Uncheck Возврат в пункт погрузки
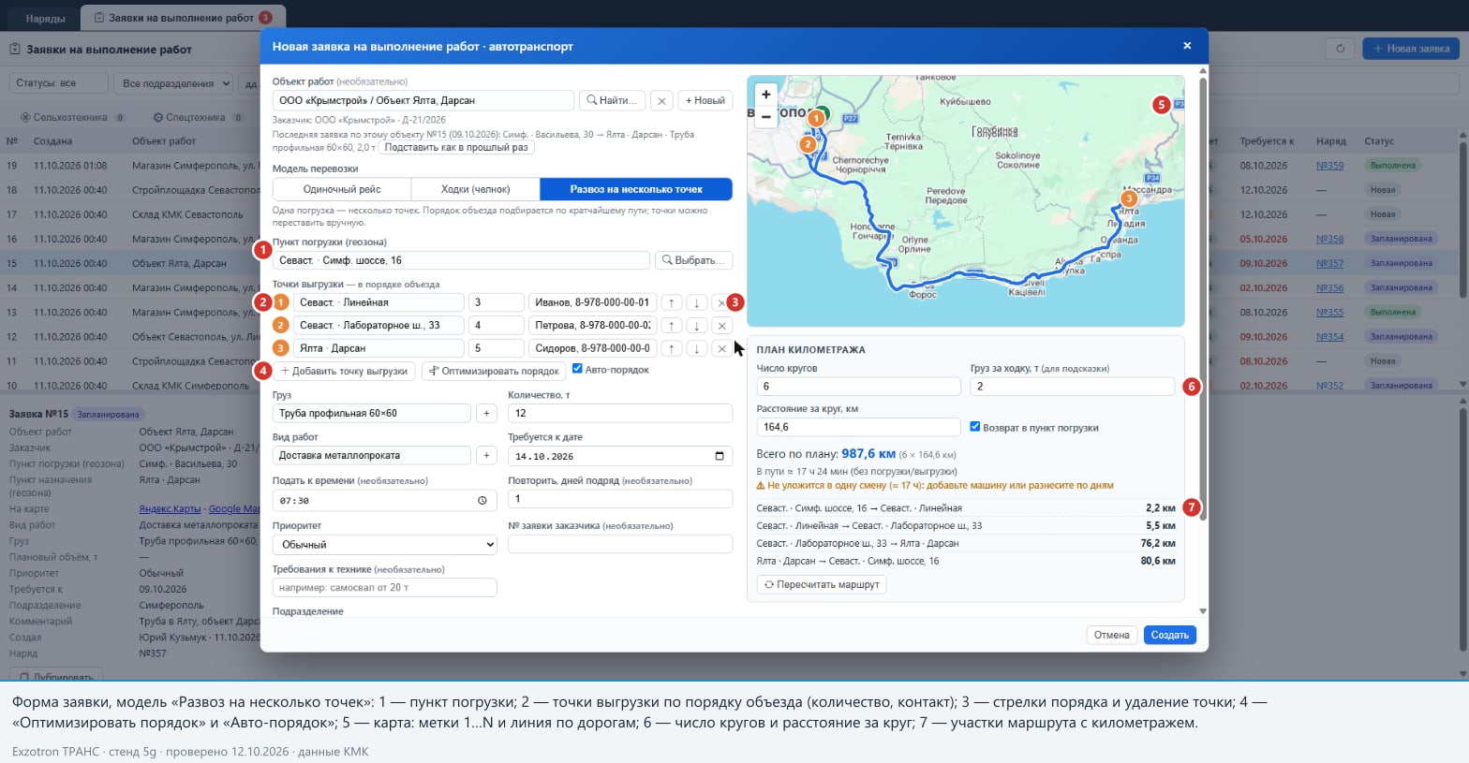This screenshot has height=763, width=1469. point(975,427)
